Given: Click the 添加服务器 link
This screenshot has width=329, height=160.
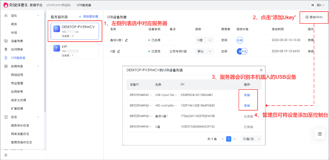Looking at the screenshot, I should (x=88, y=16).
